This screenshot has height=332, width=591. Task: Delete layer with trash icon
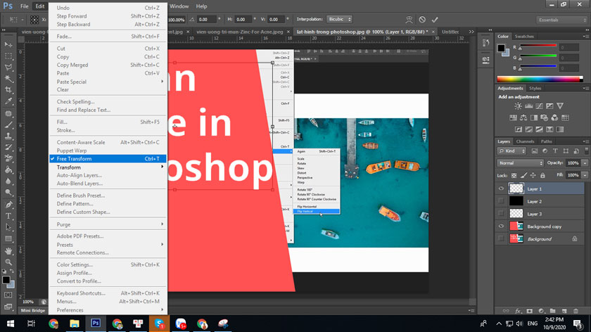(576, 311)
